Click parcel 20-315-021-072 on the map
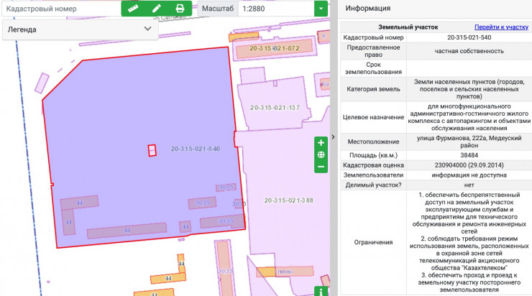The width and height of the screenshot is (532, 296). pyautogui.click(x=274, y=47)
